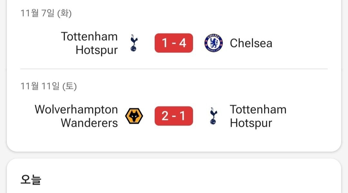Tap the number 2 in the Wolves score
The height and width of the screenshot is (193, 348).
165,116
